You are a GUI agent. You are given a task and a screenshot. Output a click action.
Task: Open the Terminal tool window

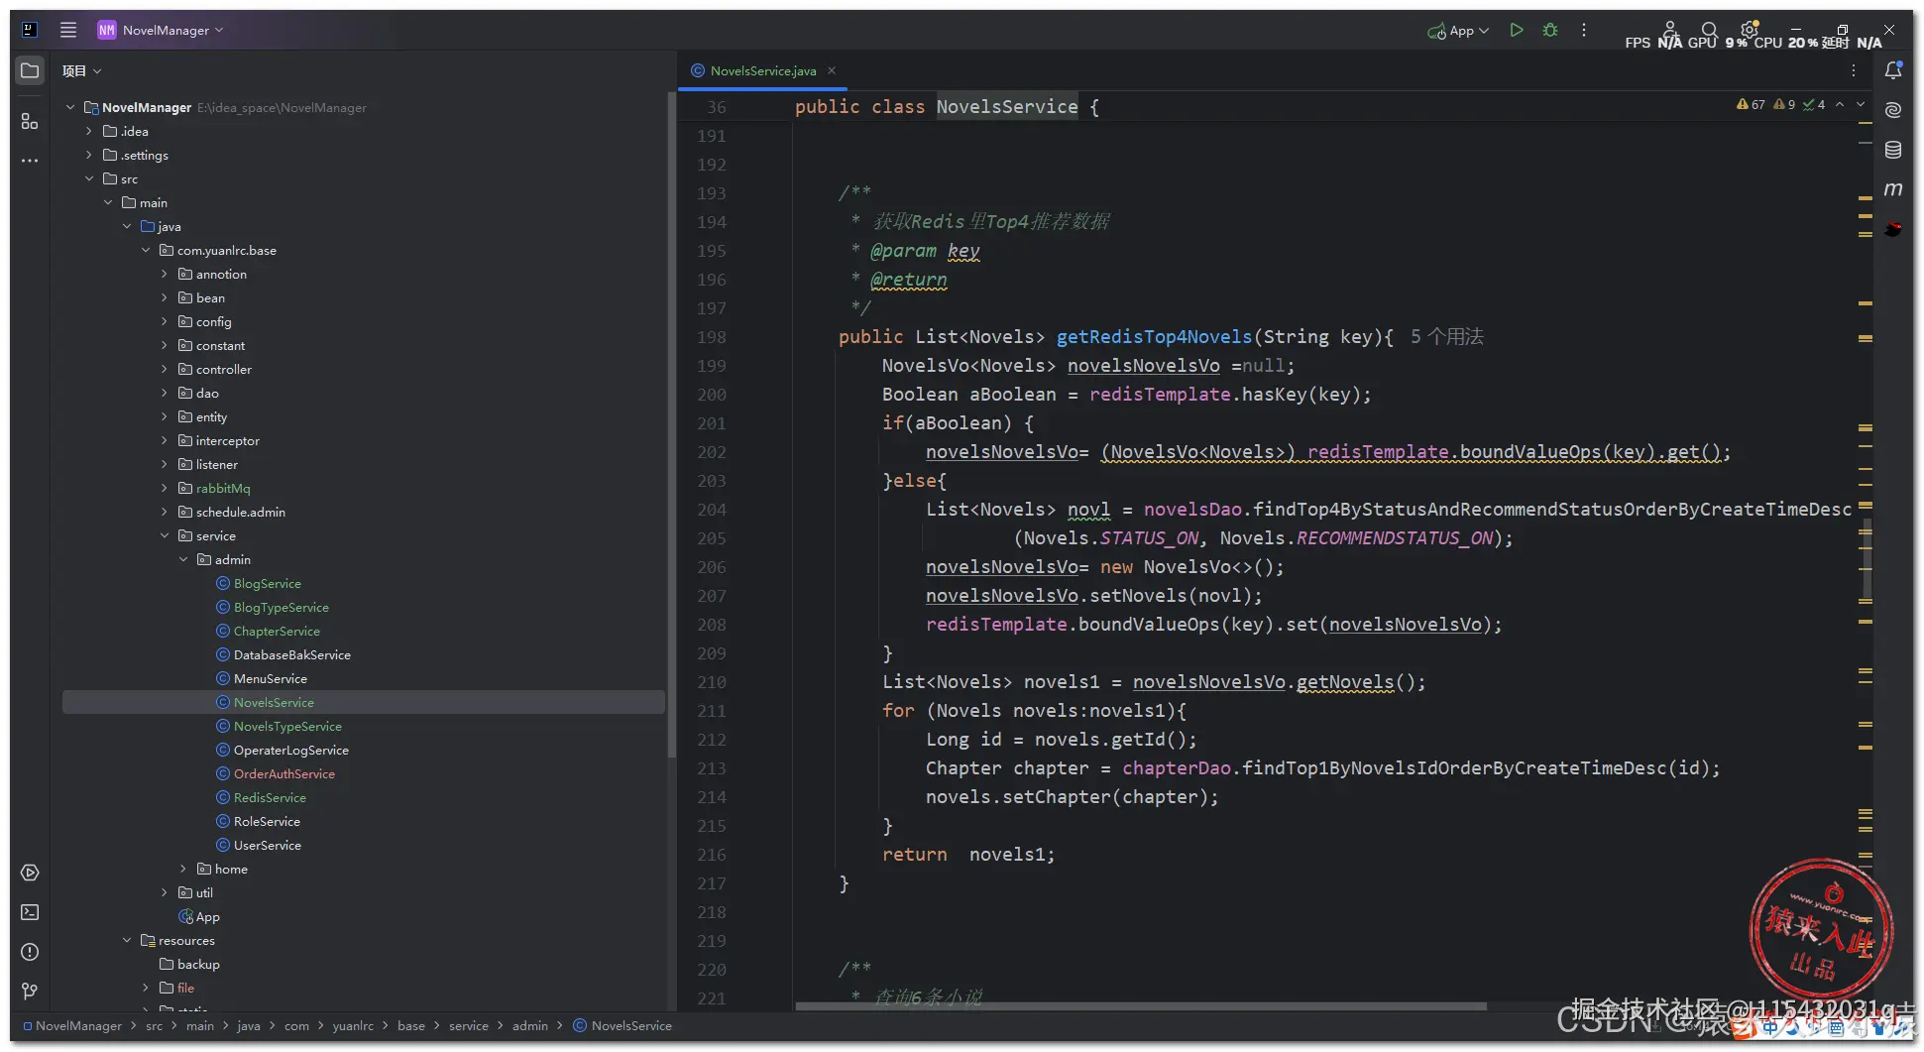click(30, 912)
